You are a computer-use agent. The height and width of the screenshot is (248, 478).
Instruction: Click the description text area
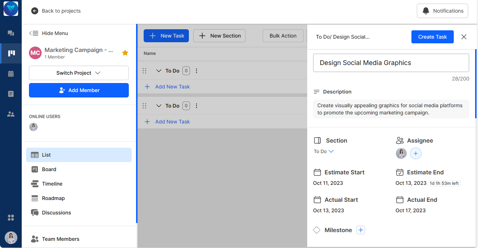pyautogui.click(x=391, y=109)
